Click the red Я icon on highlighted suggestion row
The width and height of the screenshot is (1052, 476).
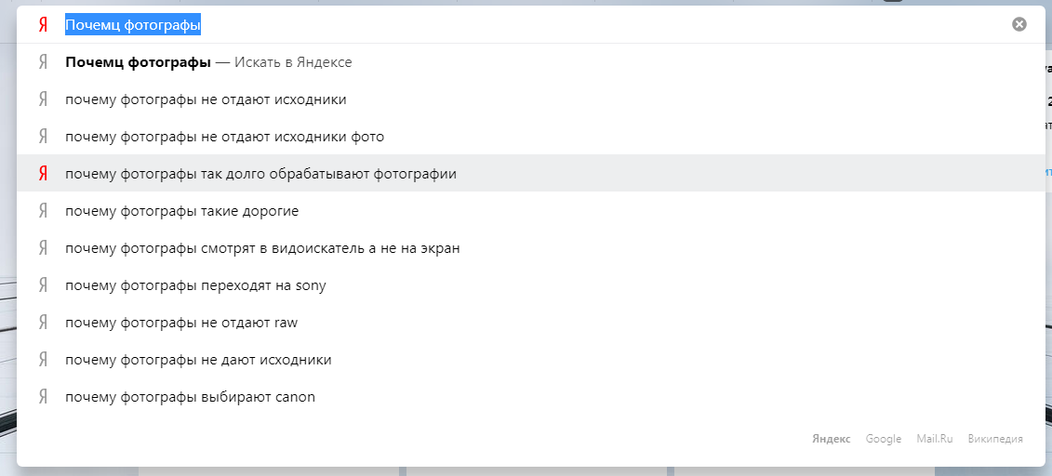pos(43,174)
